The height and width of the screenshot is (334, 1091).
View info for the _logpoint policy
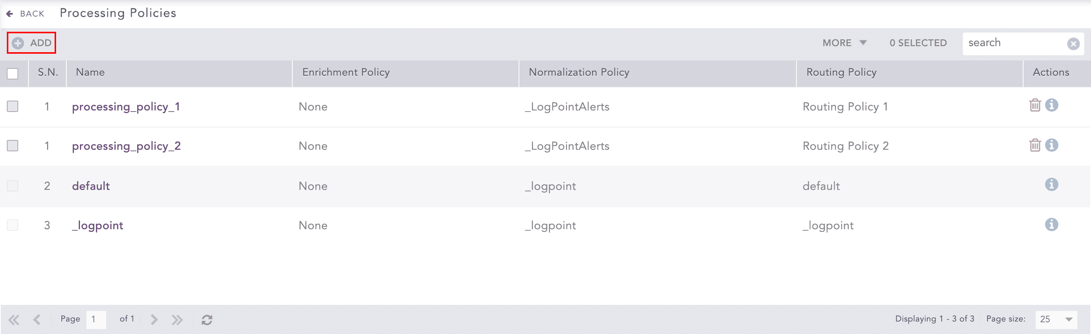click(1052, 225)
